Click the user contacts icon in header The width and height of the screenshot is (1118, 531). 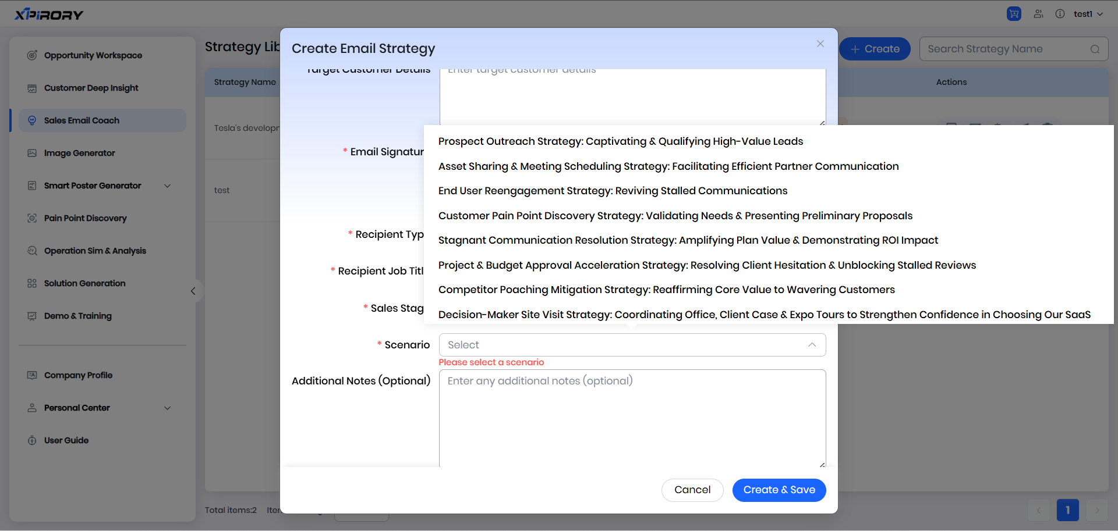click(x=1038, y=14)
